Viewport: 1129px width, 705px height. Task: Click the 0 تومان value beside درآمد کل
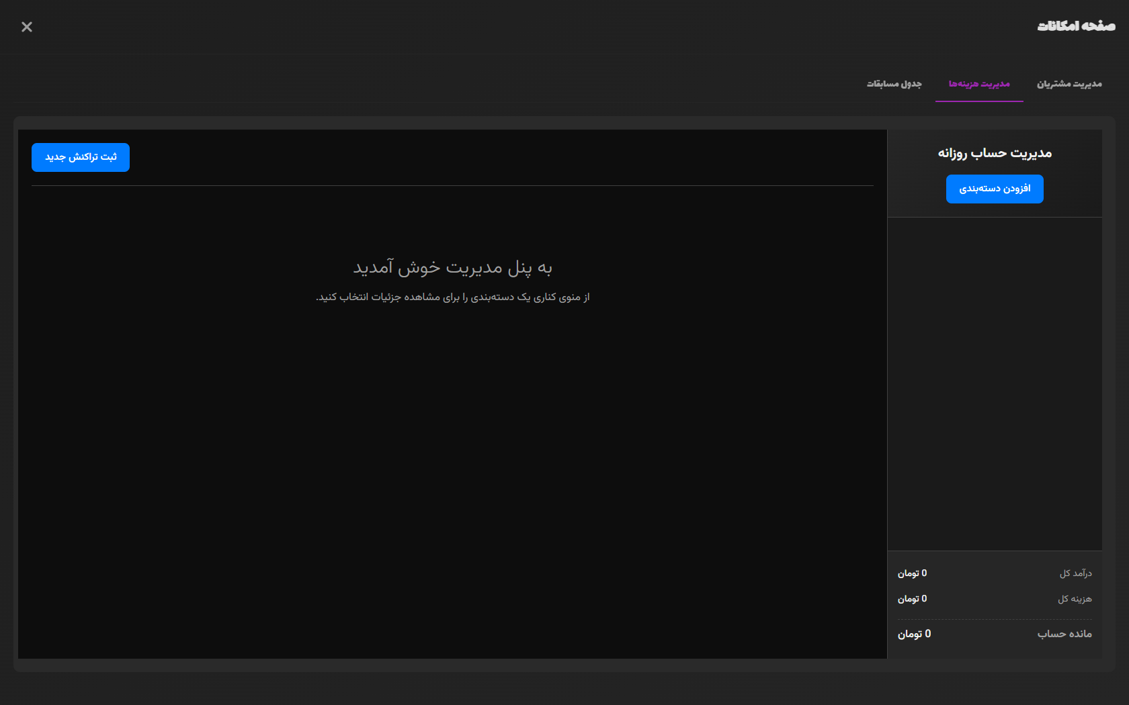912,573
